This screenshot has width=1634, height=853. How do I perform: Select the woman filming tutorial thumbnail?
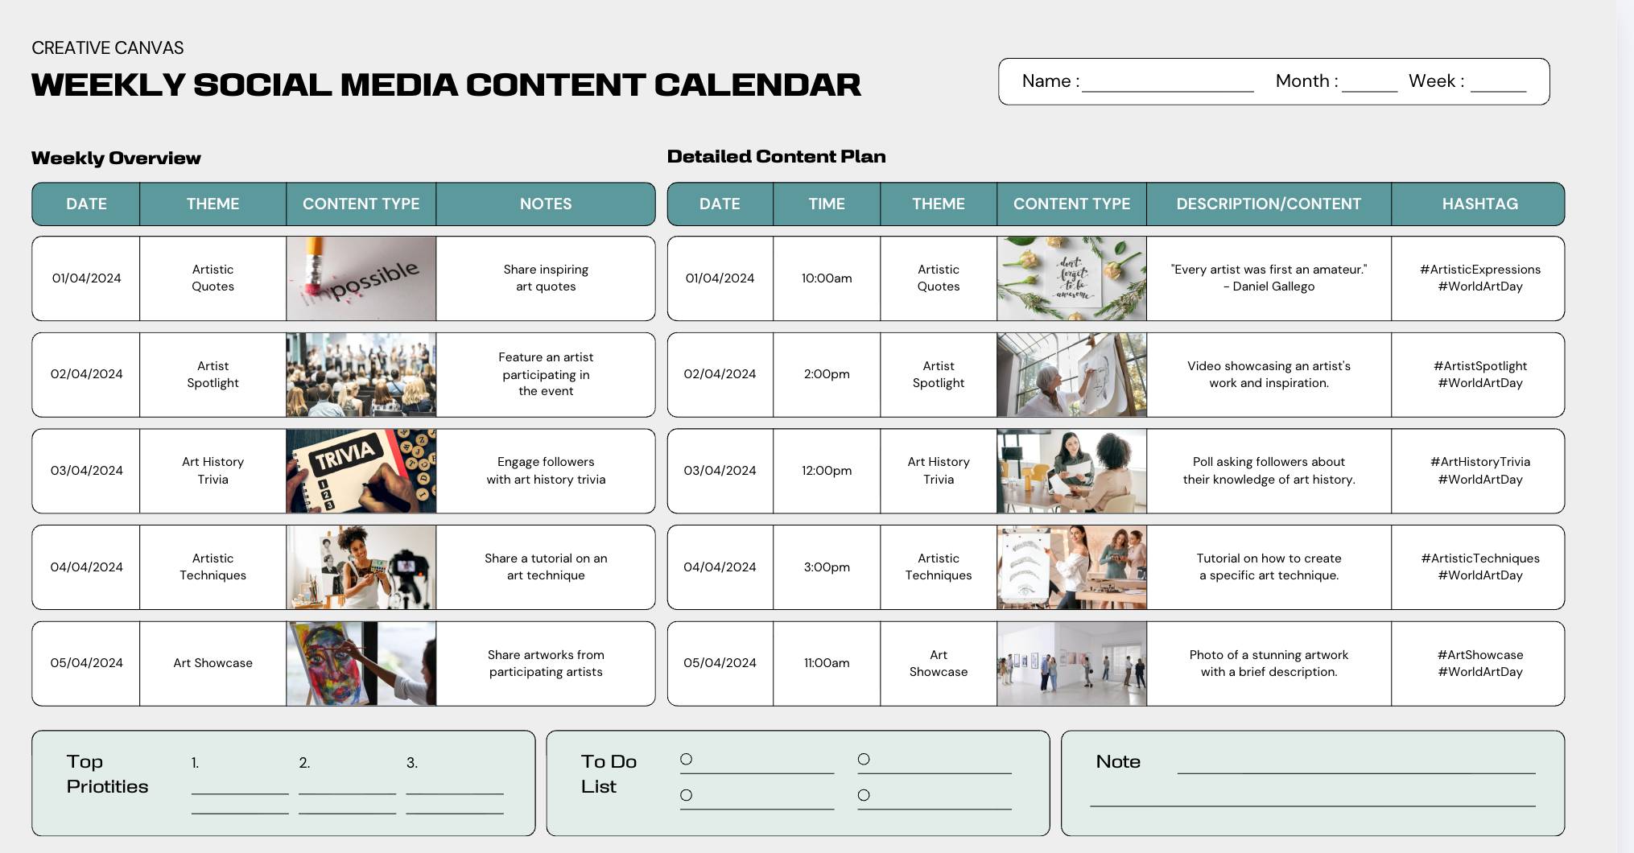click(x=361, y=567)
